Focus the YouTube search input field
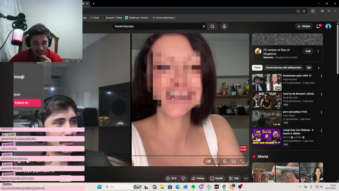Viewport: 339px width, 191px height. pos(158,26)
